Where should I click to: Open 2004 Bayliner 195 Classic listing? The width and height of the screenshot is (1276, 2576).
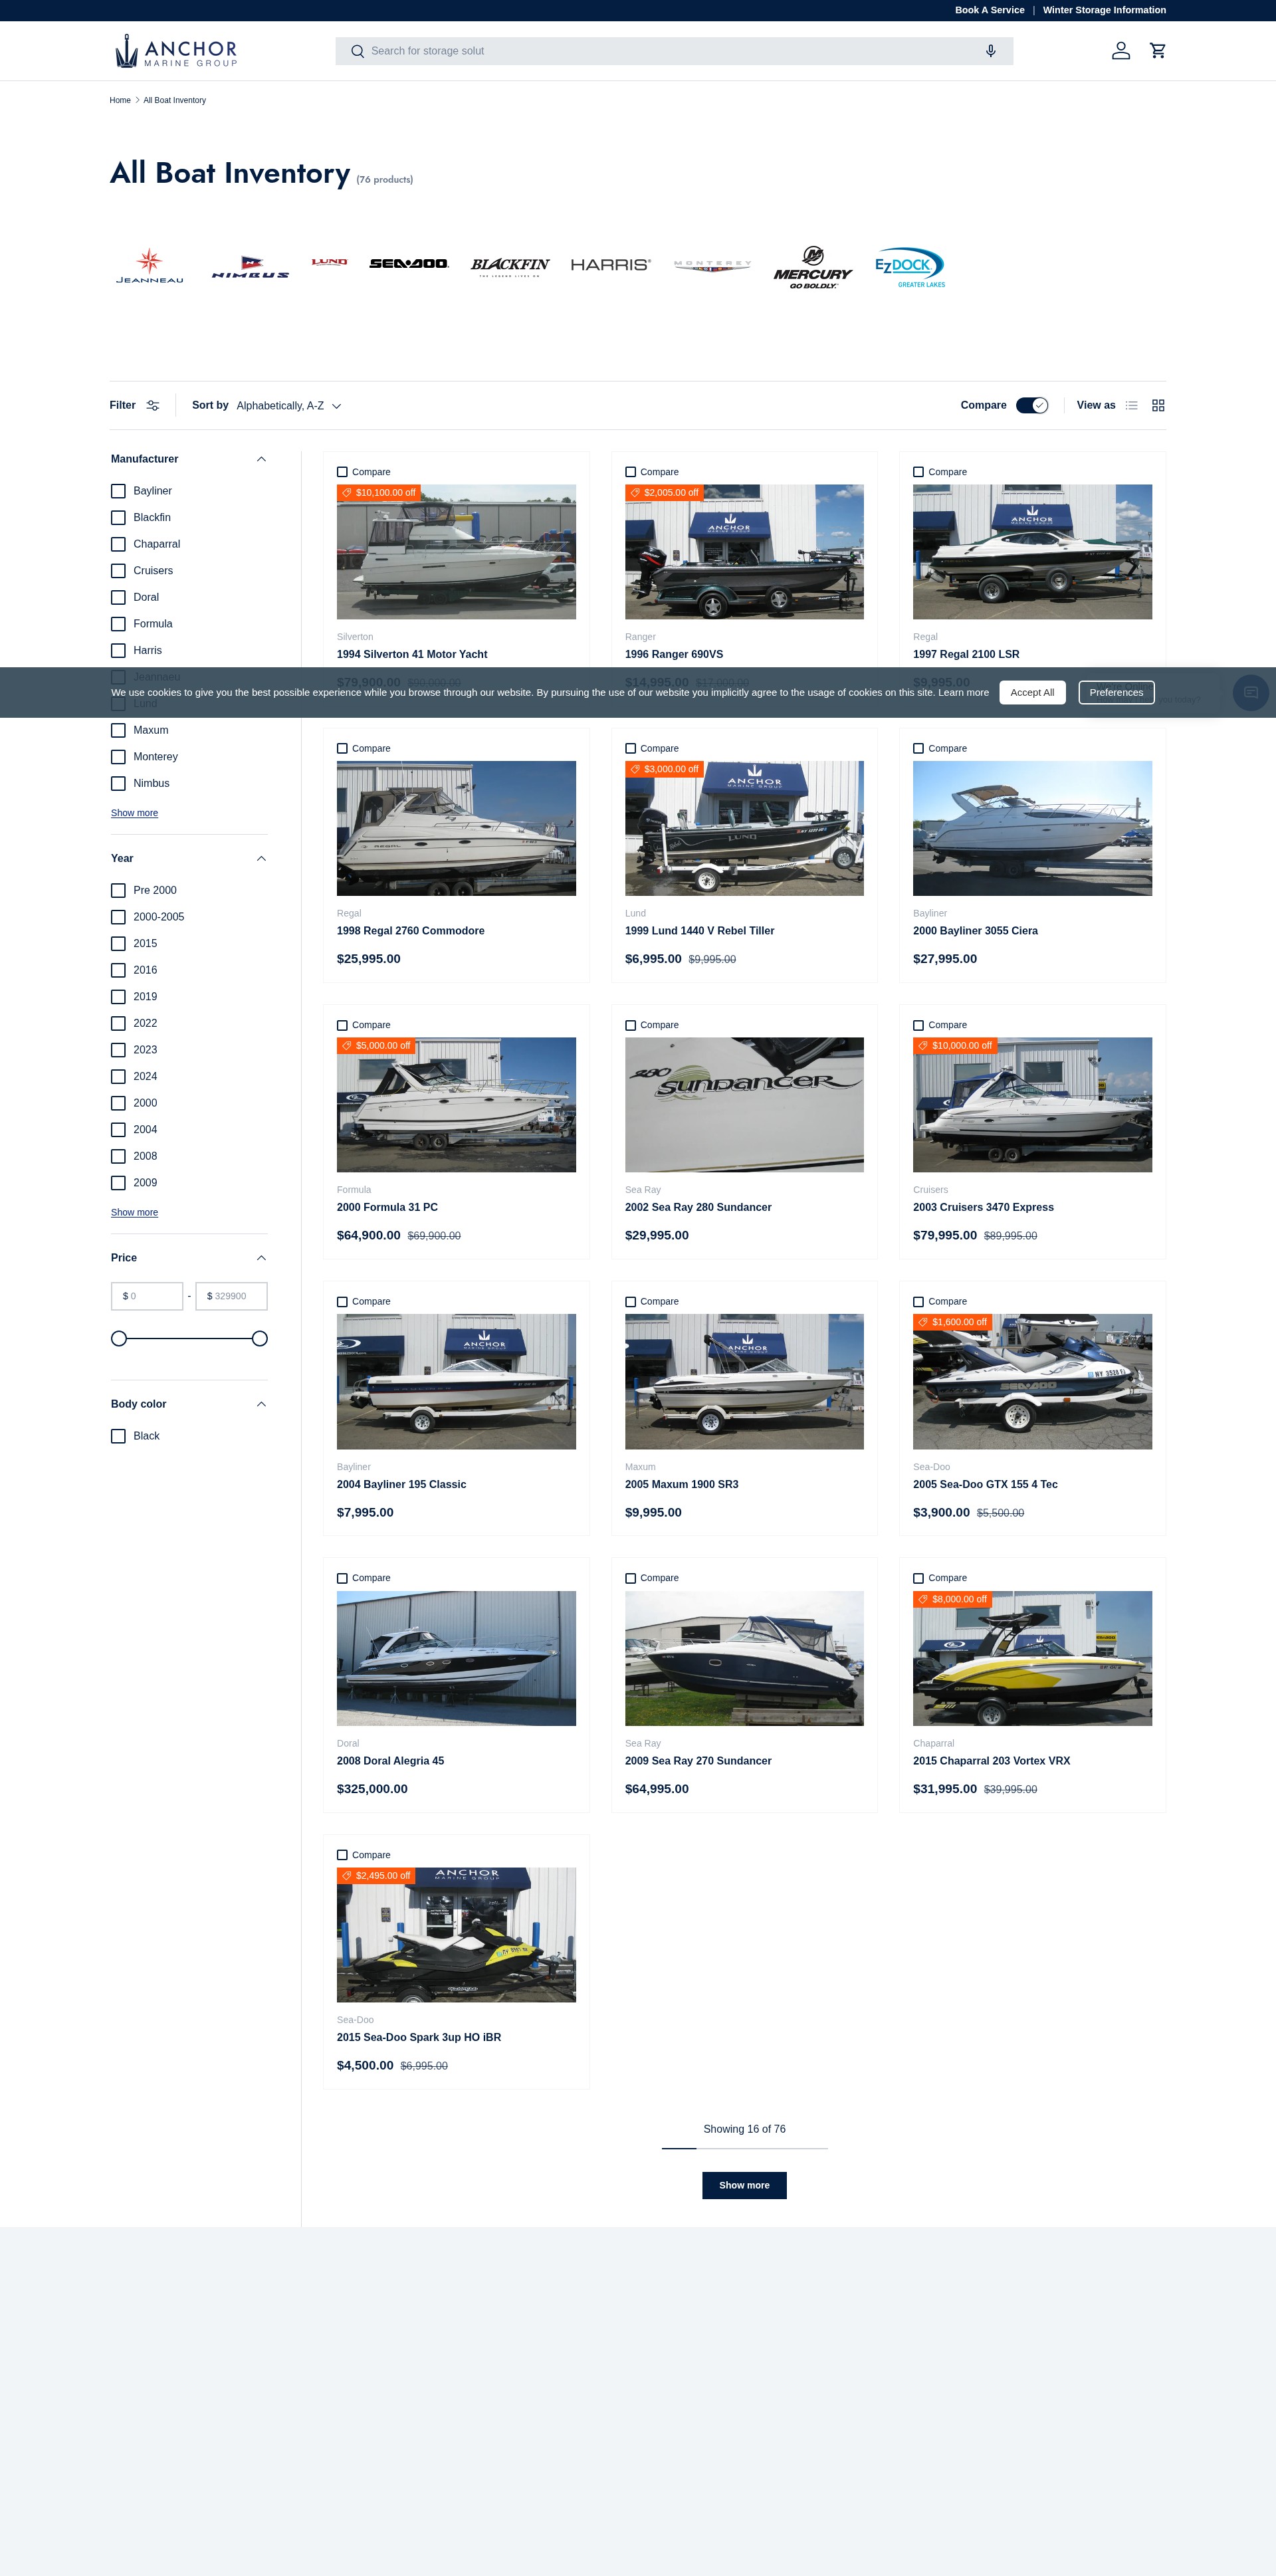[x=401, y=1485]
